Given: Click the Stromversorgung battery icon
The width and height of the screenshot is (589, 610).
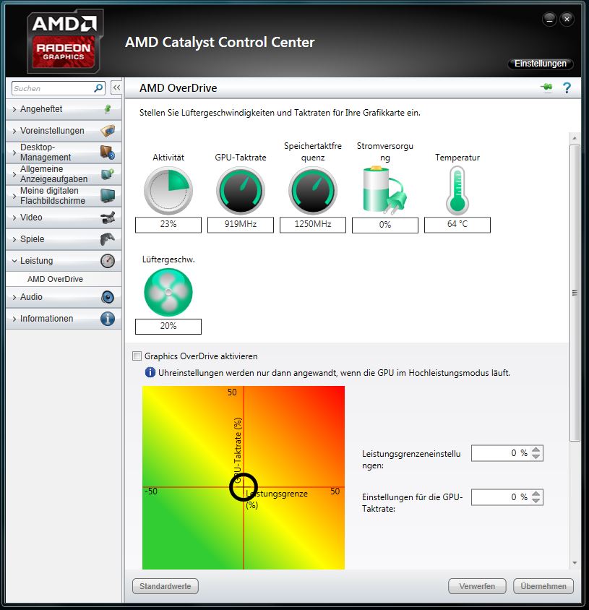Looking at the screenshot, I should [x=384, y=191].
